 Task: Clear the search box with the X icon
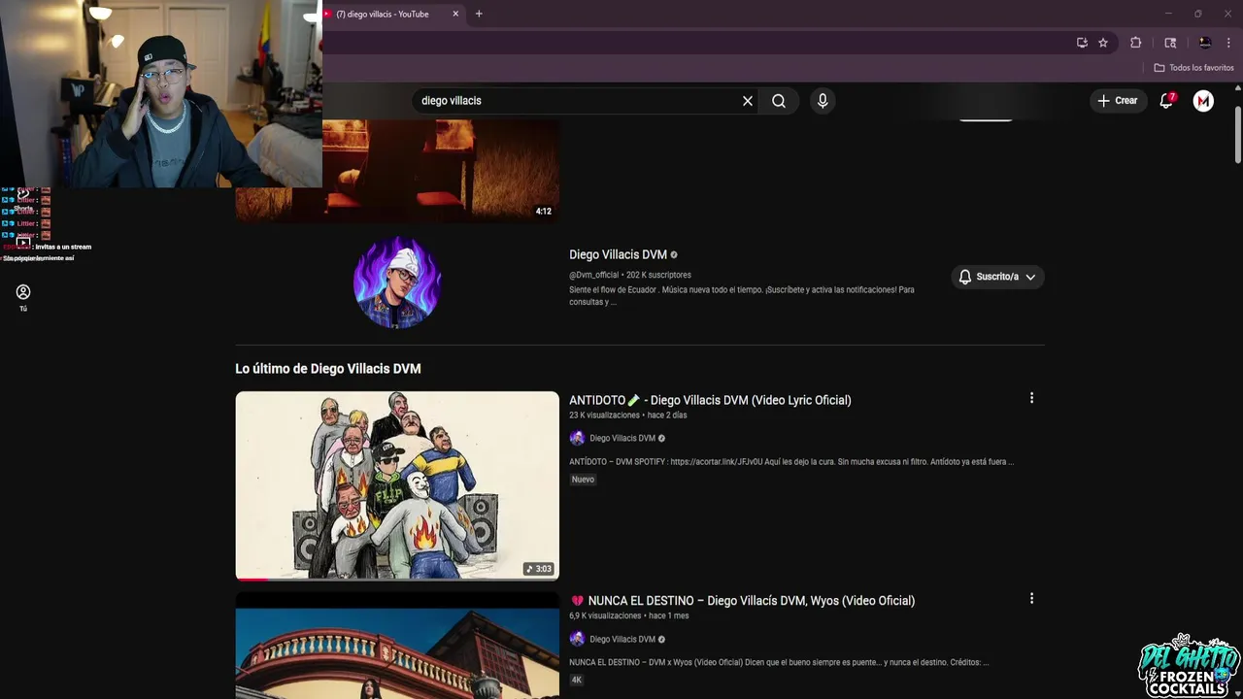(x=748, y=101)
